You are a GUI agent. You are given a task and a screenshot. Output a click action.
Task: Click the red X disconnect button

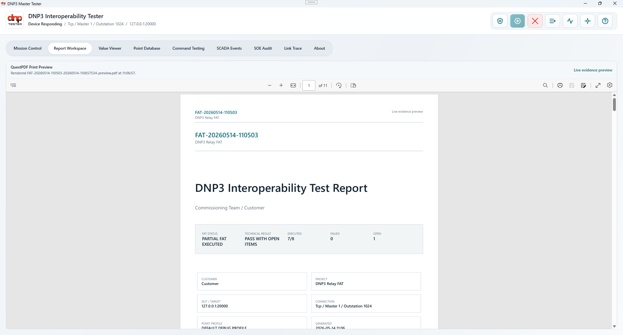tap(535, 21)
